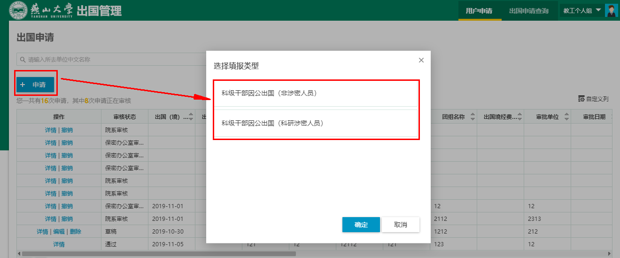Click the user avatar icon

611,10
